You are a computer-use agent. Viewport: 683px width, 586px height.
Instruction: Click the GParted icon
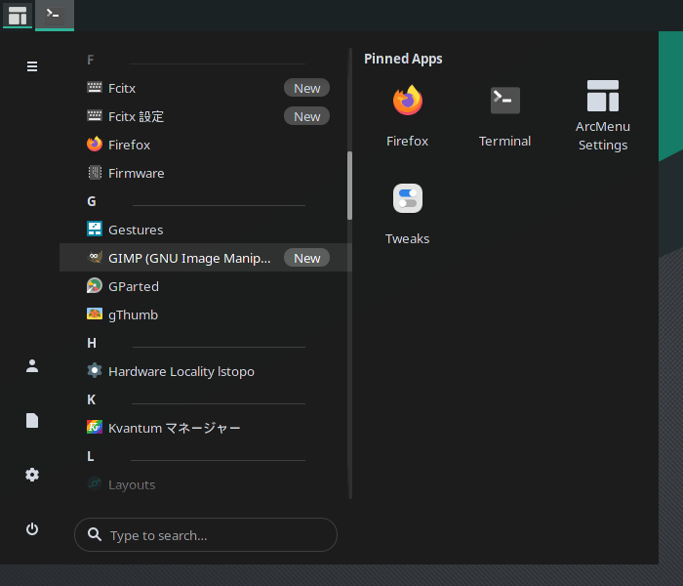tap(95, 285)
